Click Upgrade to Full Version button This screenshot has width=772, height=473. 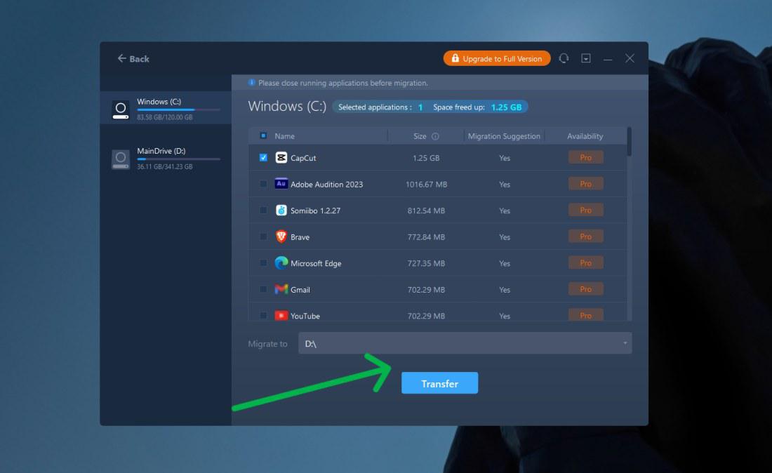pos(497,58)
